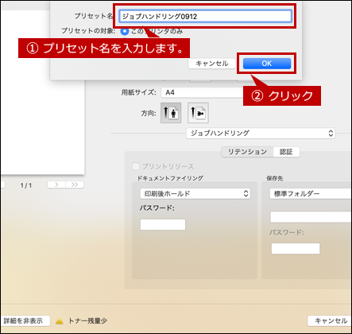
Task: Choose the landscape orientation icon
Action: coord(198,113)
